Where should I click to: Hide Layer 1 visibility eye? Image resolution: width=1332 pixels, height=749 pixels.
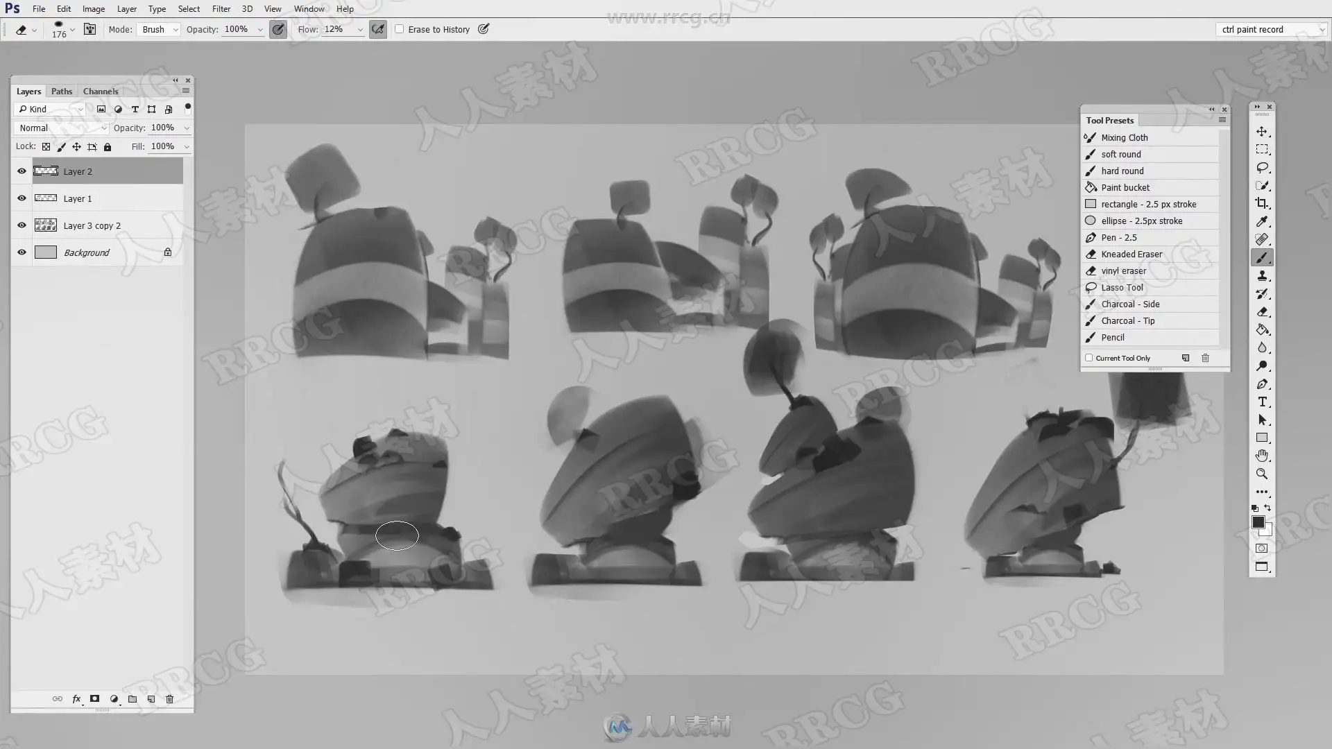[x=22, y=198]
